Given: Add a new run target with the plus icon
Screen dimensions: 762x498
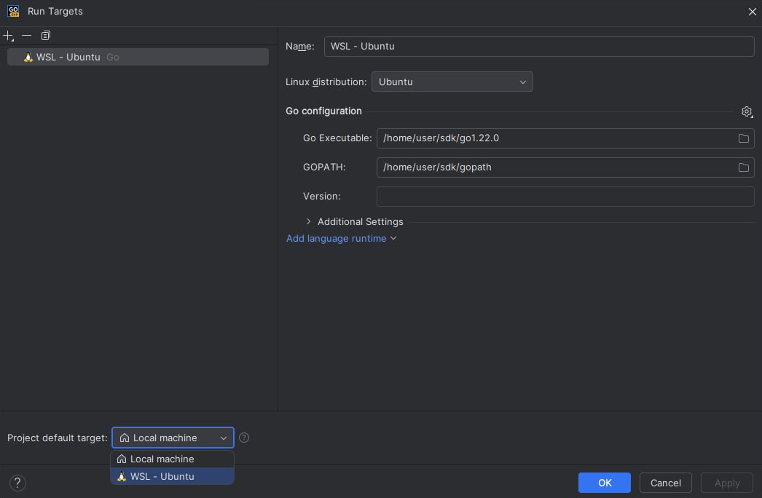Looking at the screenshot, I should (8, 35).
